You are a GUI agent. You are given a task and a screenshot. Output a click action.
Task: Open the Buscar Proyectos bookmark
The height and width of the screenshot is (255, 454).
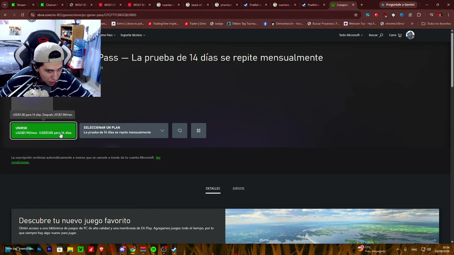[x=323, y=24]
